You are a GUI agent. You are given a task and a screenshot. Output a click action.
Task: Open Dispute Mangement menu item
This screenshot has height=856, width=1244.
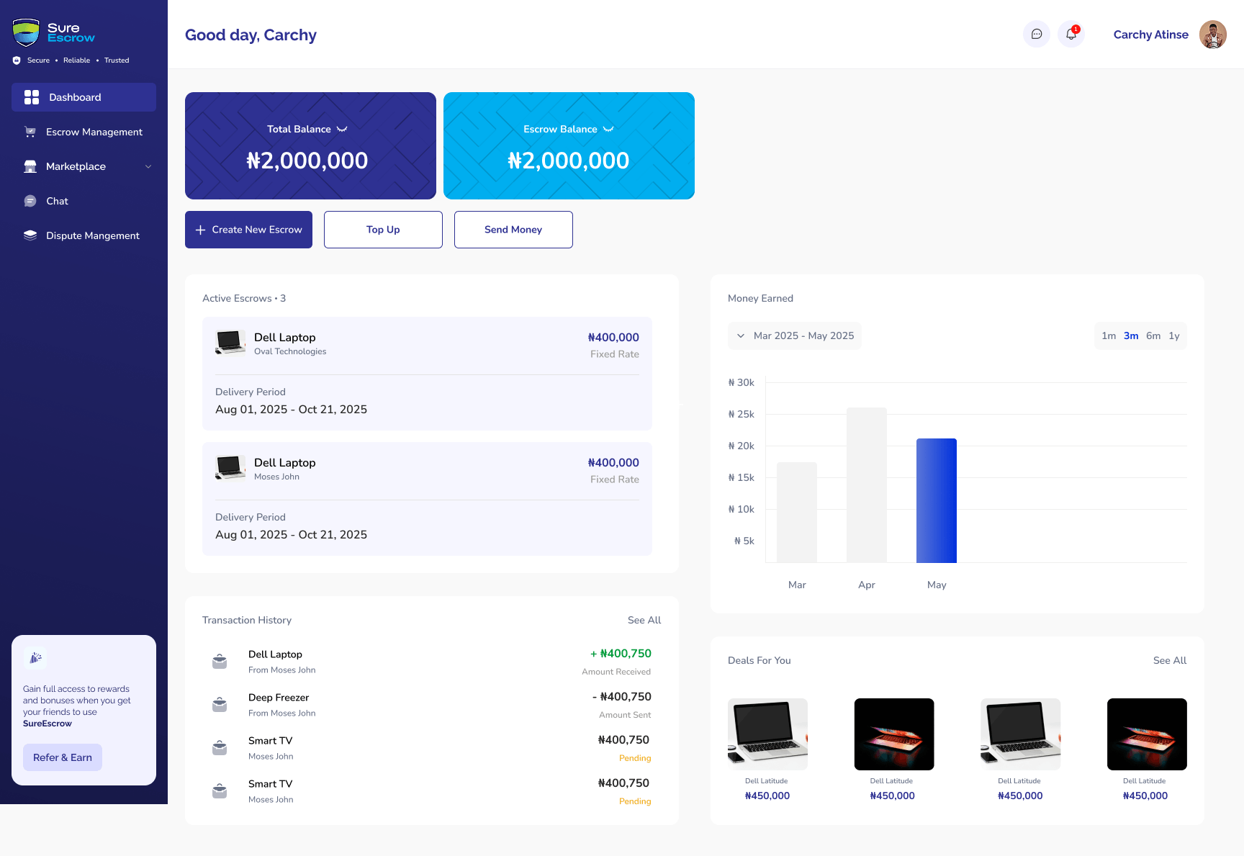click(x=84, y=235)
